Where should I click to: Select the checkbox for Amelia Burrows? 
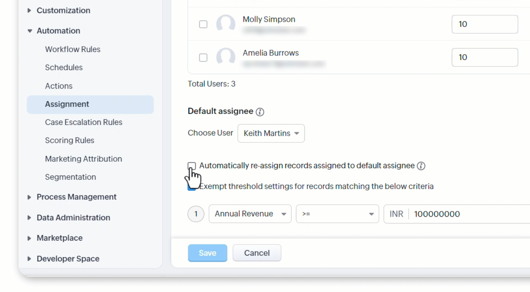[x=203, y=58]
